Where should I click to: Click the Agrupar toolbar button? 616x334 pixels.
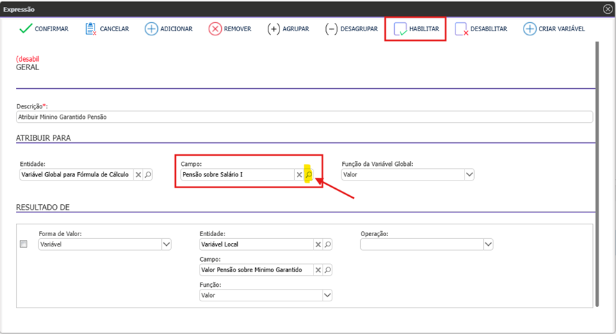point(289,29)
